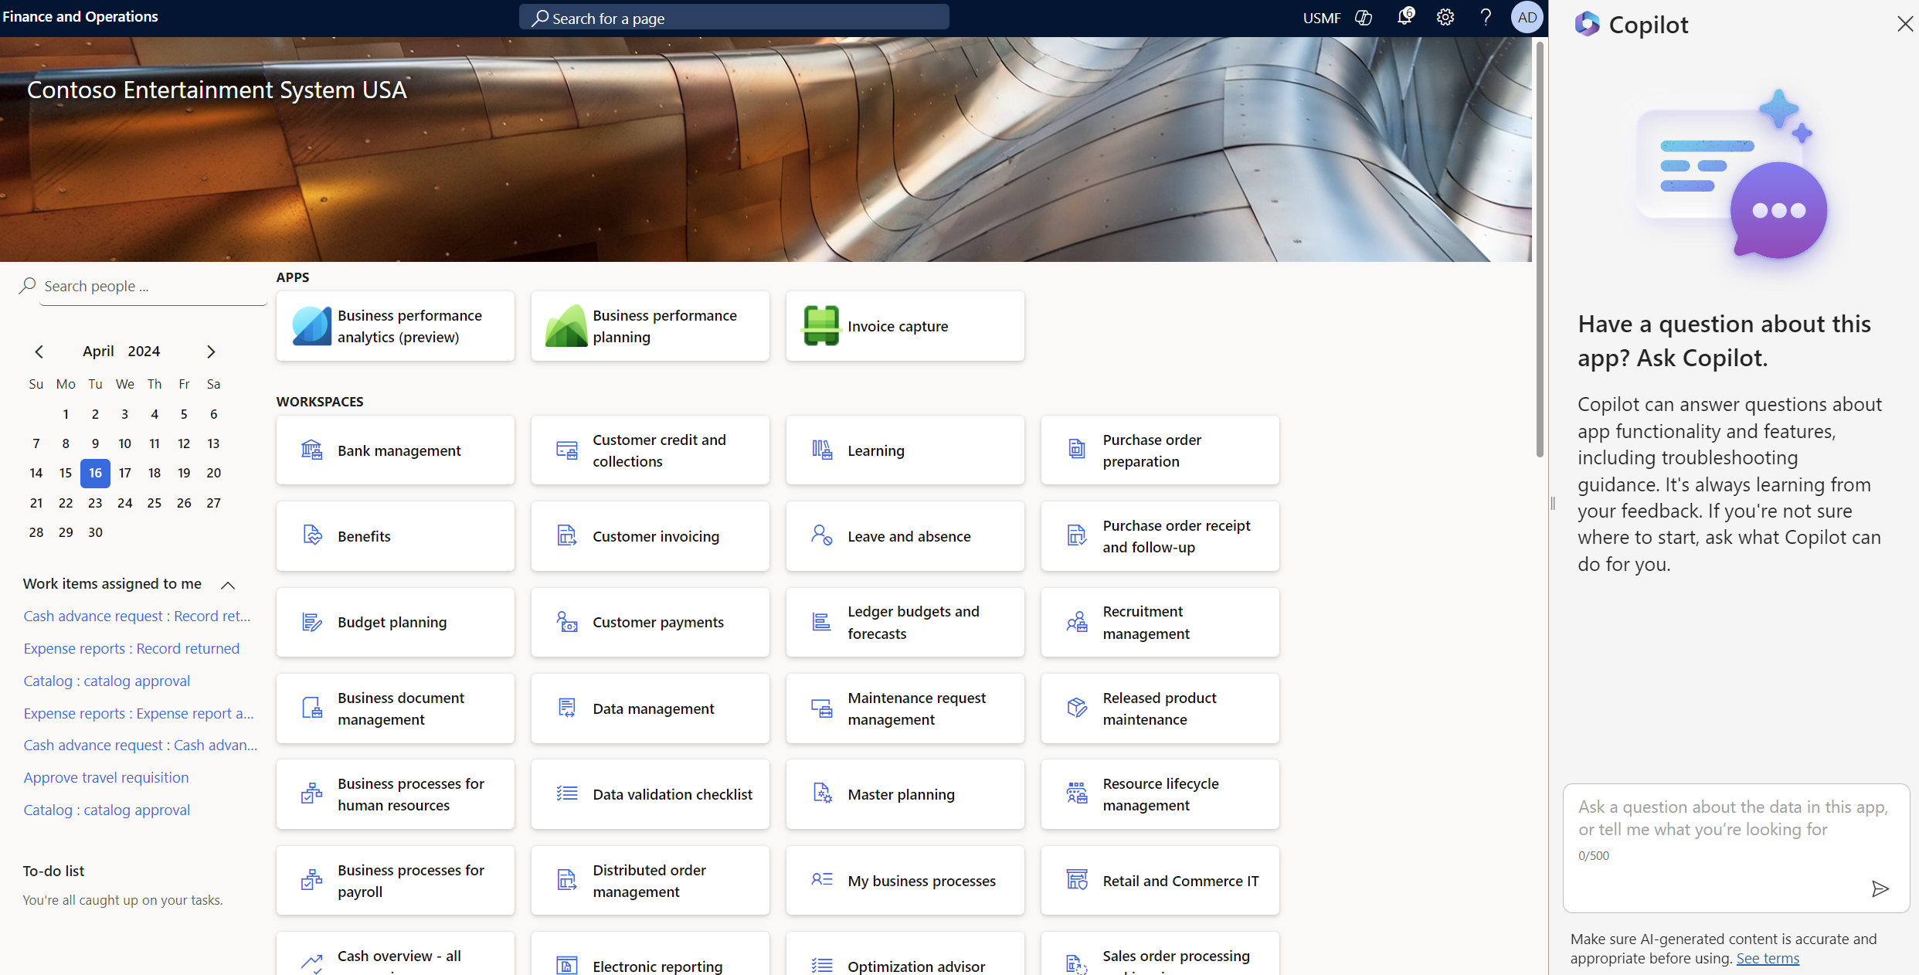
Task: Open Learning workspace tile
Action: pyautogui.click(x=905, y=450)
